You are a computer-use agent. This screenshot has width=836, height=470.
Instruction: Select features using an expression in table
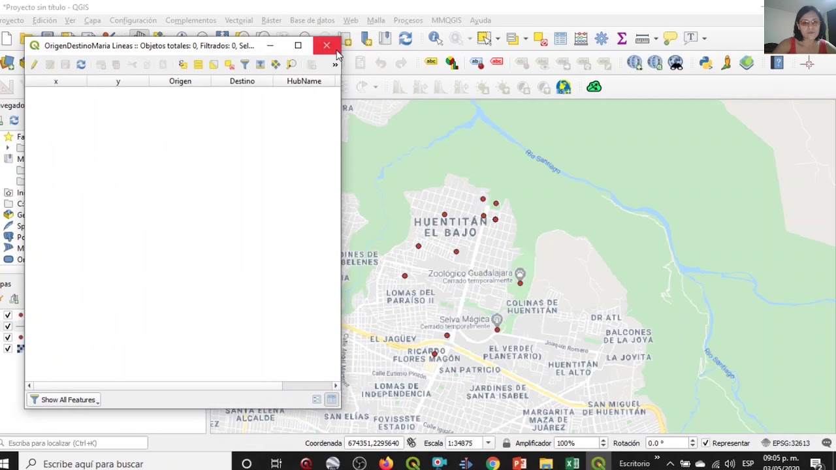(182, 64)
